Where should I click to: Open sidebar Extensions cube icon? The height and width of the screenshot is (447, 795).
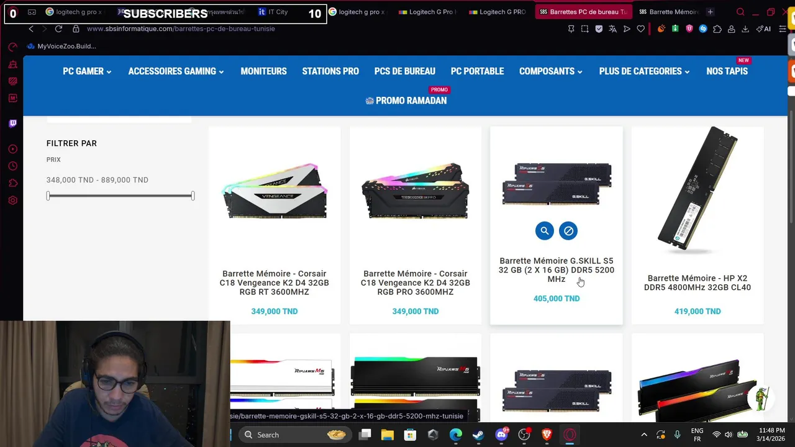tap(12, 183)
